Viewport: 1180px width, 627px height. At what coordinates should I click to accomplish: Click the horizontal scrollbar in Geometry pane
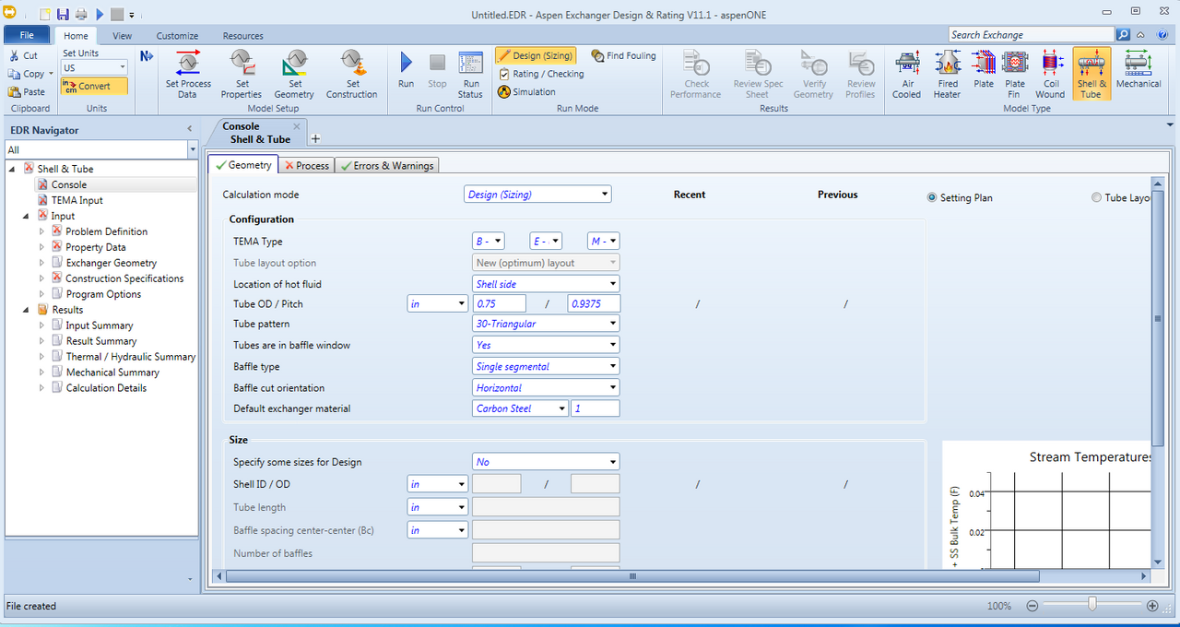click(x=632, y=576)
